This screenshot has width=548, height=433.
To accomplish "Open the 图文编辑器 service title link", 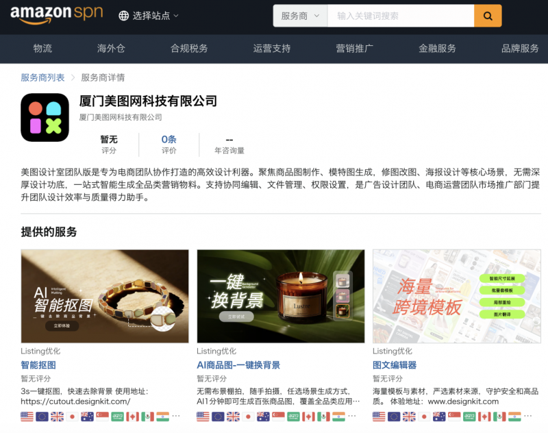I will [x=395, y=365].
